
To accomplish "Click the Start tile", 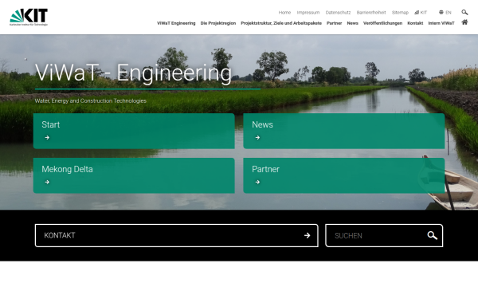I will click(134, 132).
